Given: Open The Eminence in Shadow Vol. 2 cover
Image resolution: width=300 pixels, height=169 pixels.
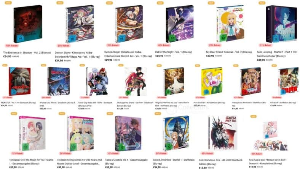Looking at the screenshot, I should point(28,24).
